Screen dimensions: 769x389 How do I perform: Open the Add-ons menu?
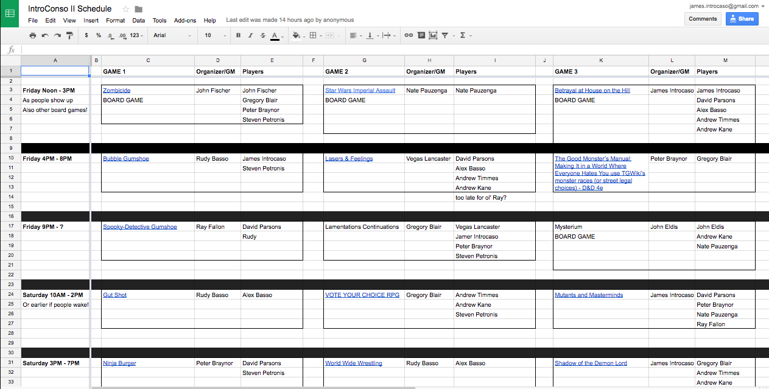point(185,21)
